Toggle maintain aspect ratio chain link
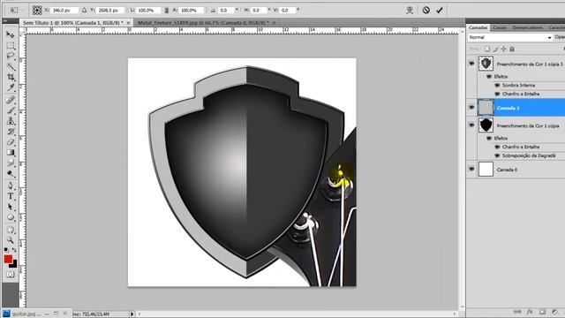The image size is (565, 318). (167, 10)
